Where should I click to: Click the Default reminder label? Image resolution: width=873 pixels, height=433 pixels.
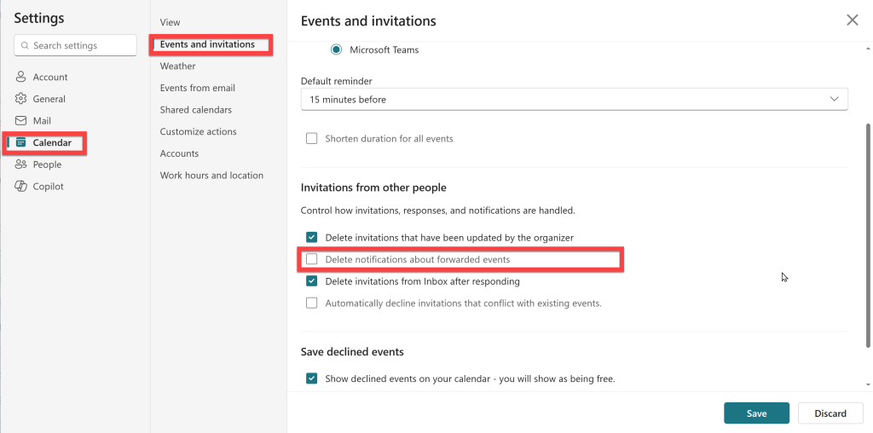336,81
